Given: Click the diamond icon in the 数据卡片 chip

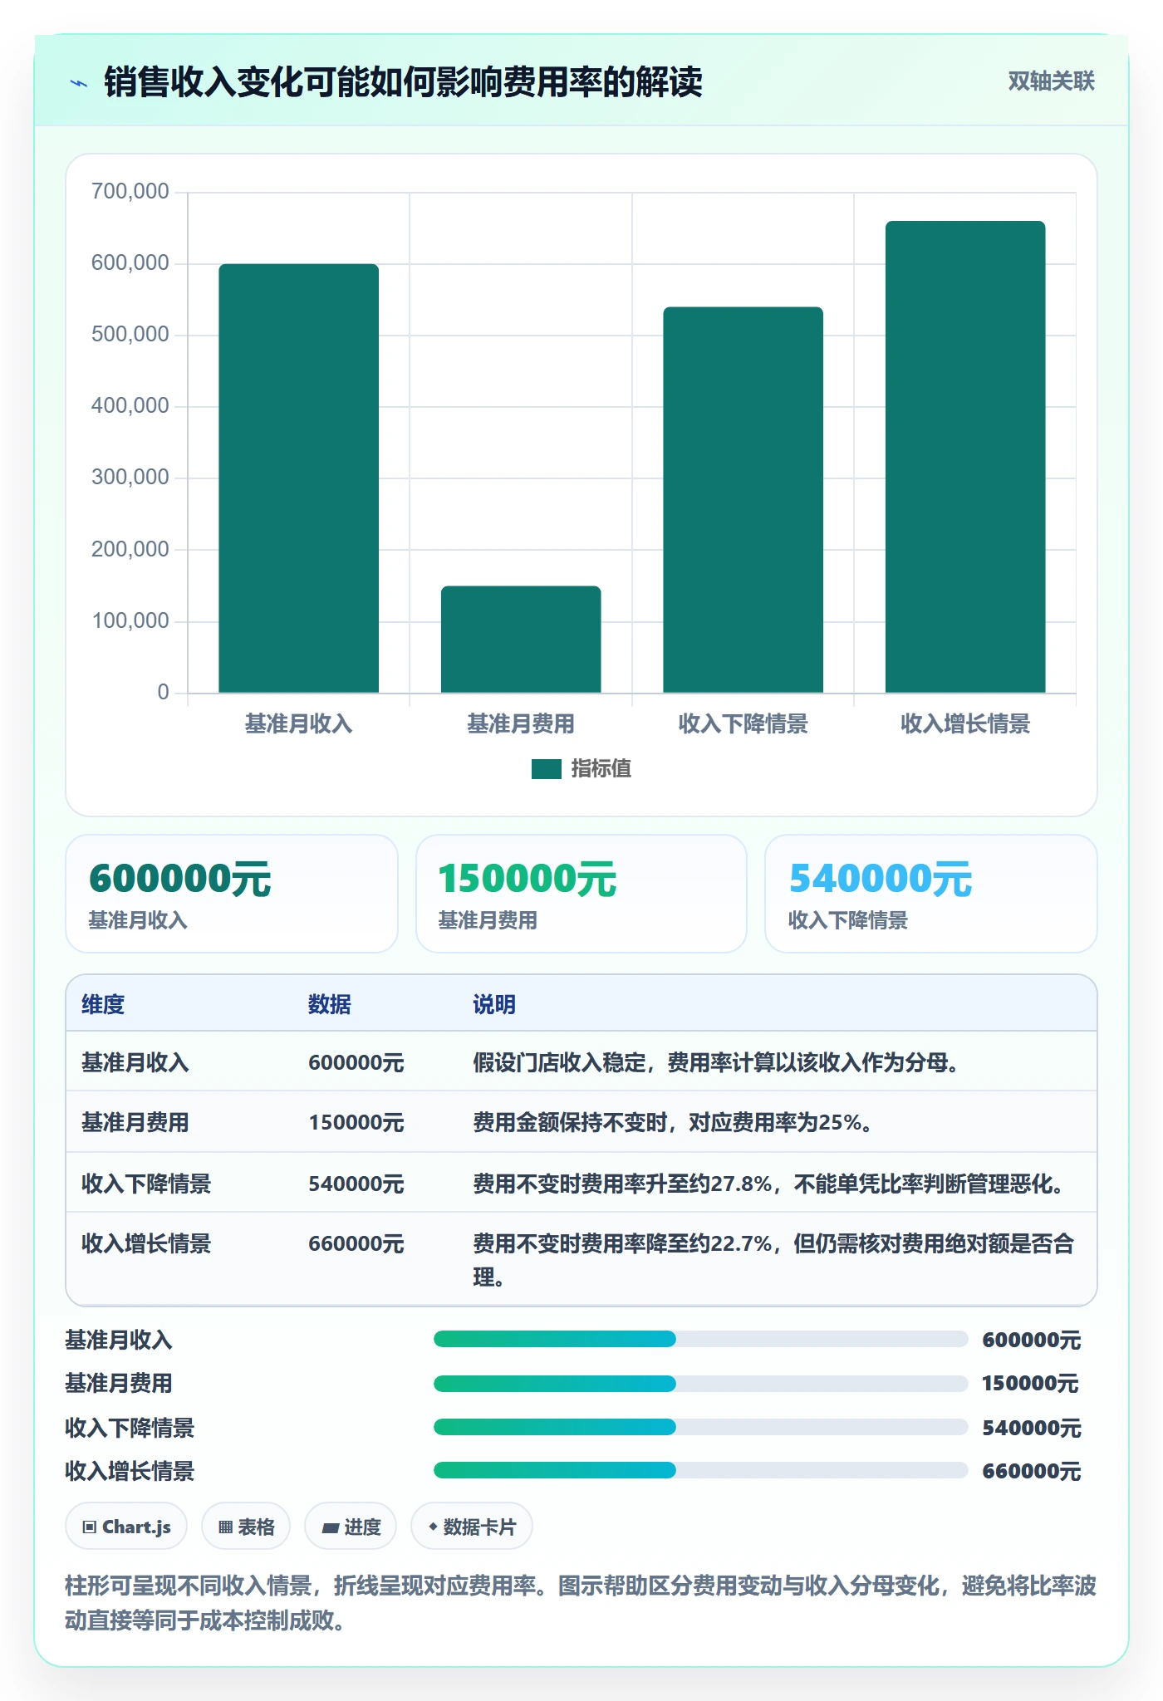Looking at the screenshot, I should click(433, 1526).
